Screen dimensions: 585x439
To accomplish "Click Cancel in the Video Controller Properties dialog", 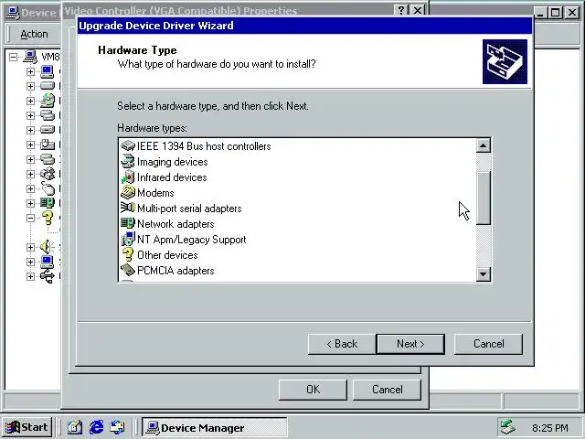I will point(387,390).
